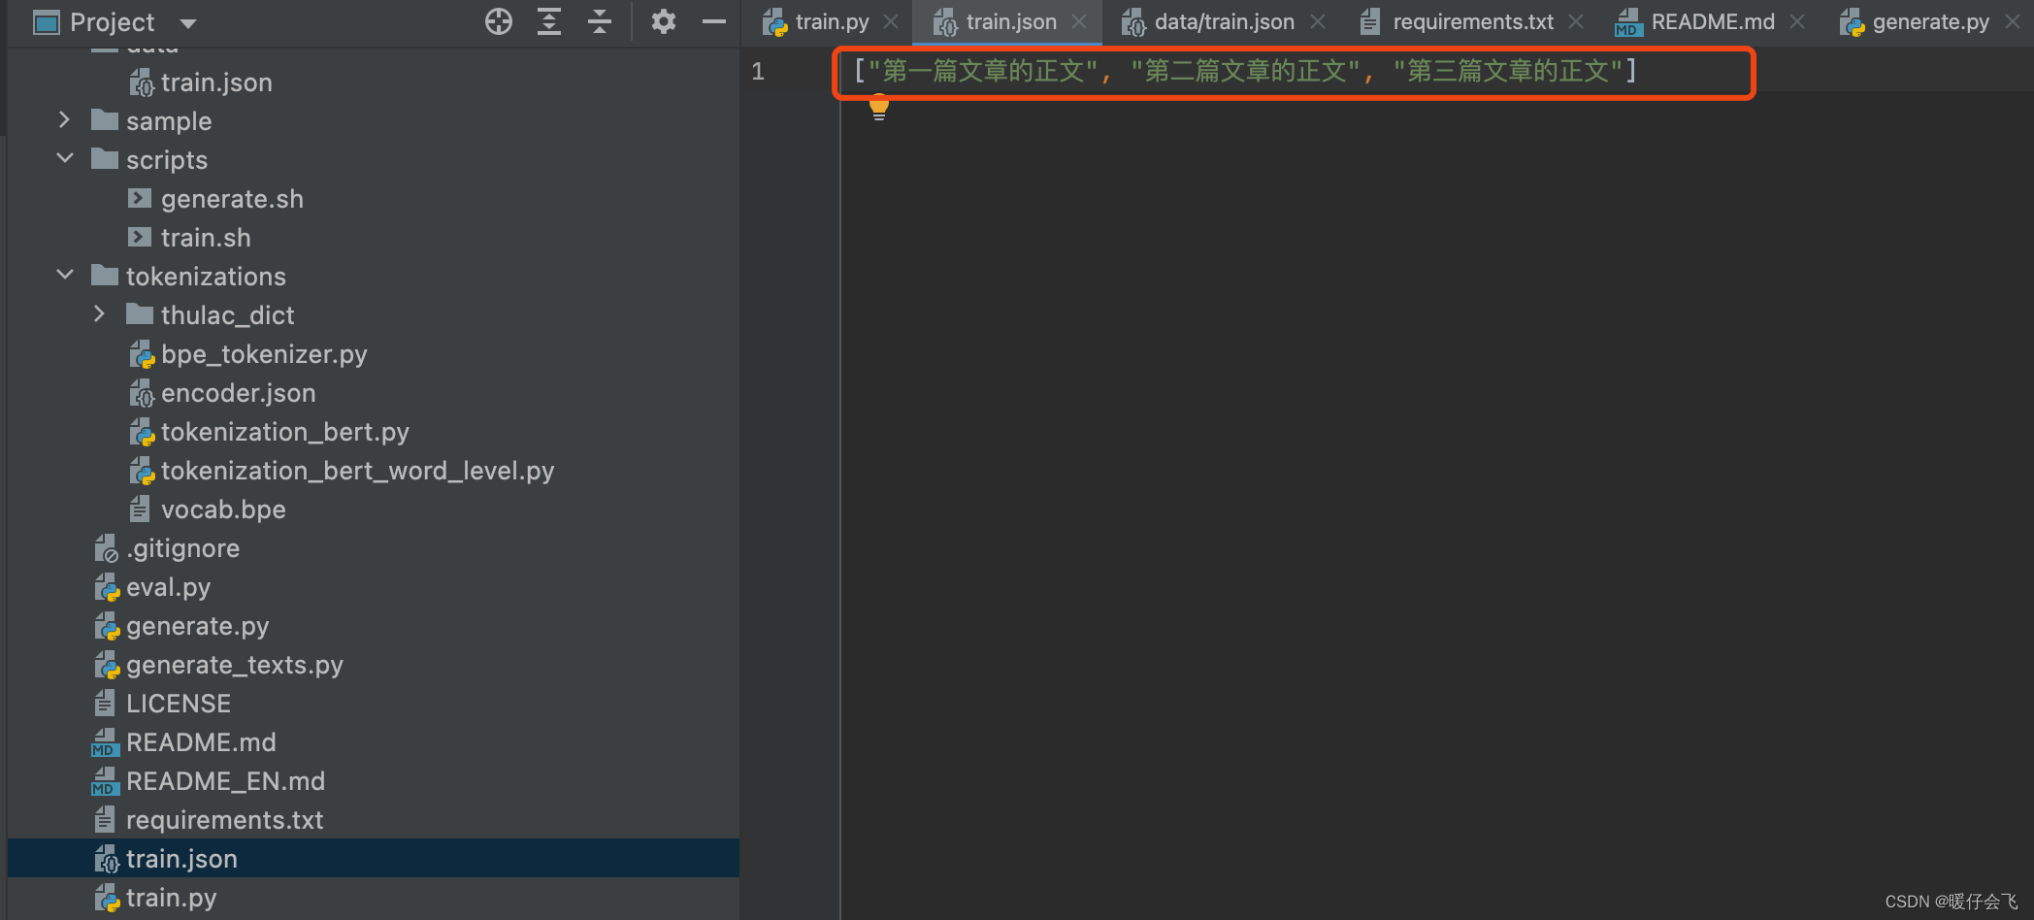Click the vocab.bpe file icon

point(140,509)
